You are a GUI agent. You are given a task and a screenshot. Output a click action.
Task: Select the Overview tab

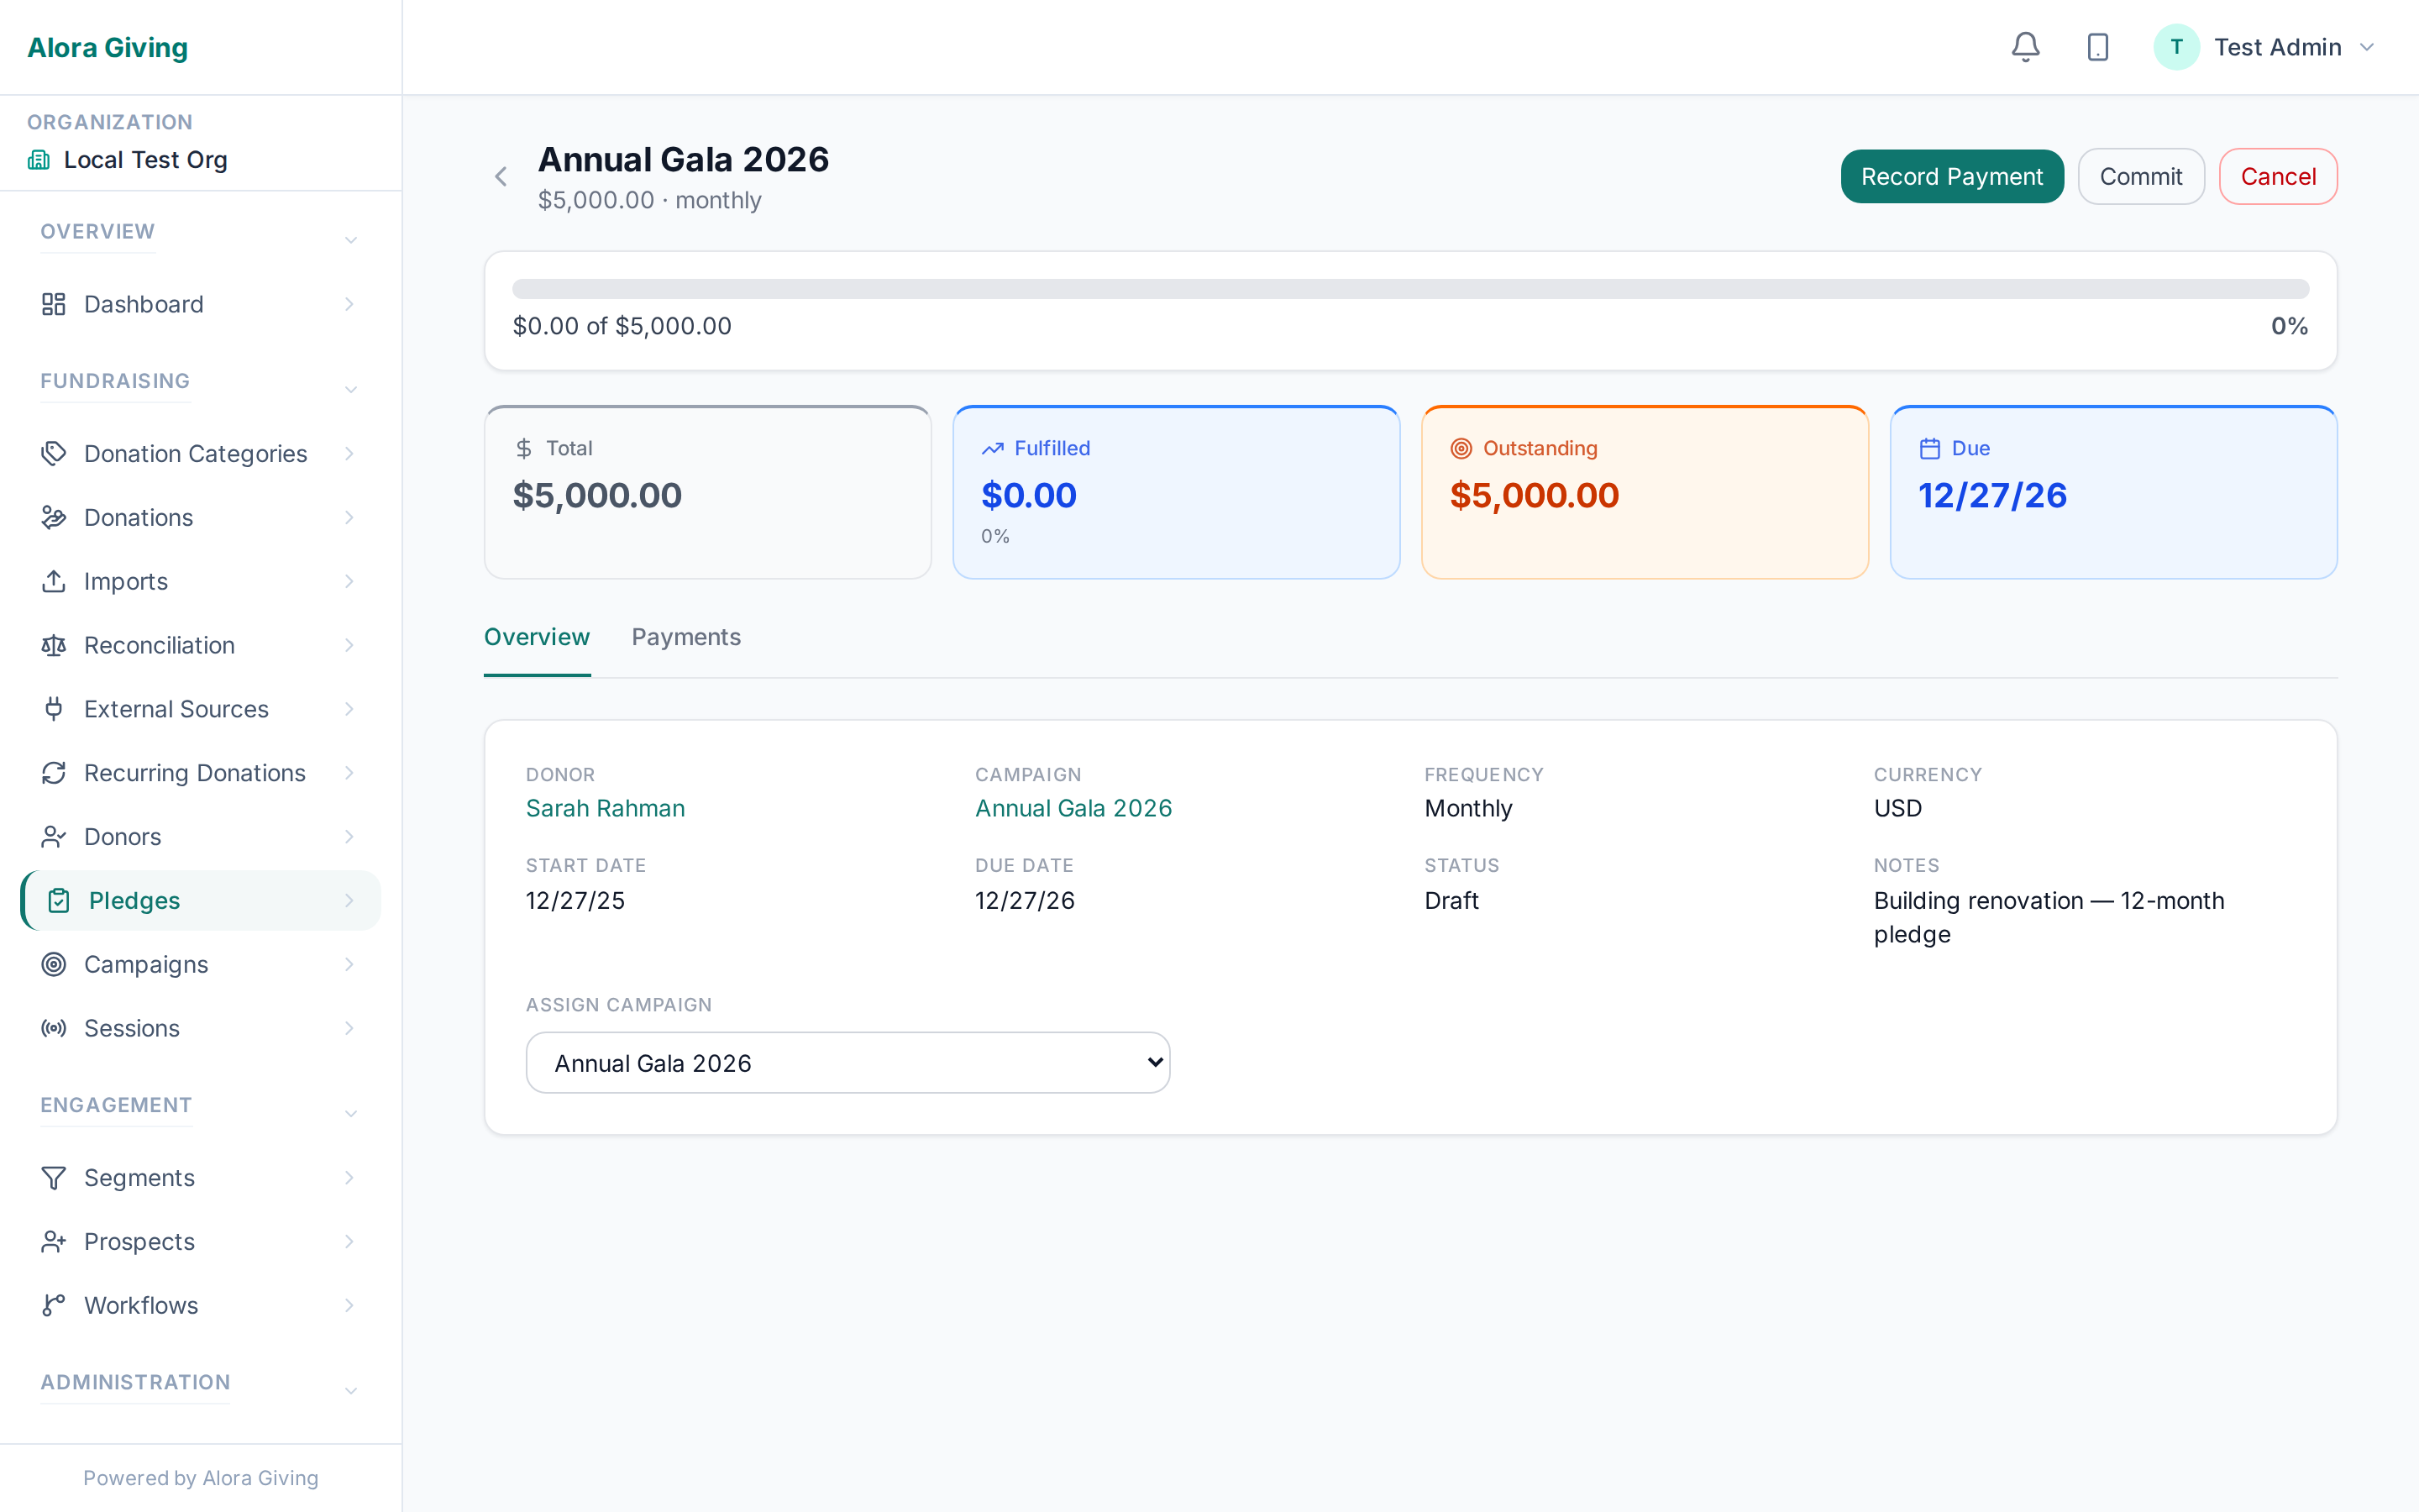click(x=537, y=637)
